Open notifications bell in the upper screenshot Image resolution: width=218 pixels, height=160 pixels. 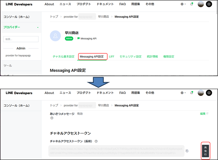tap(192, 4)
